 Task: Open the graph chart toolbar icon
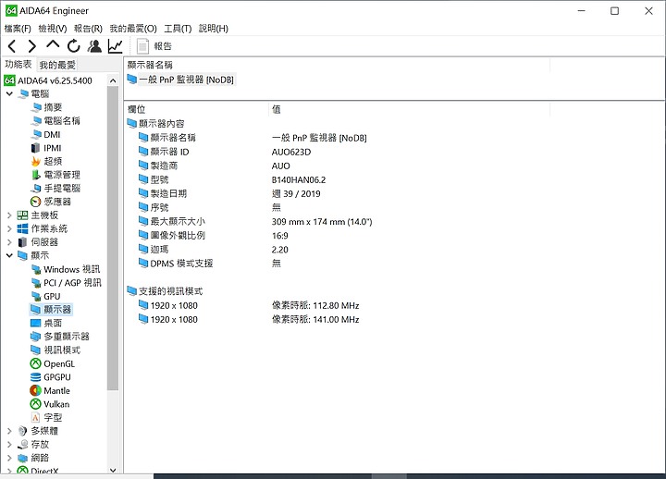tap(115, 46)
